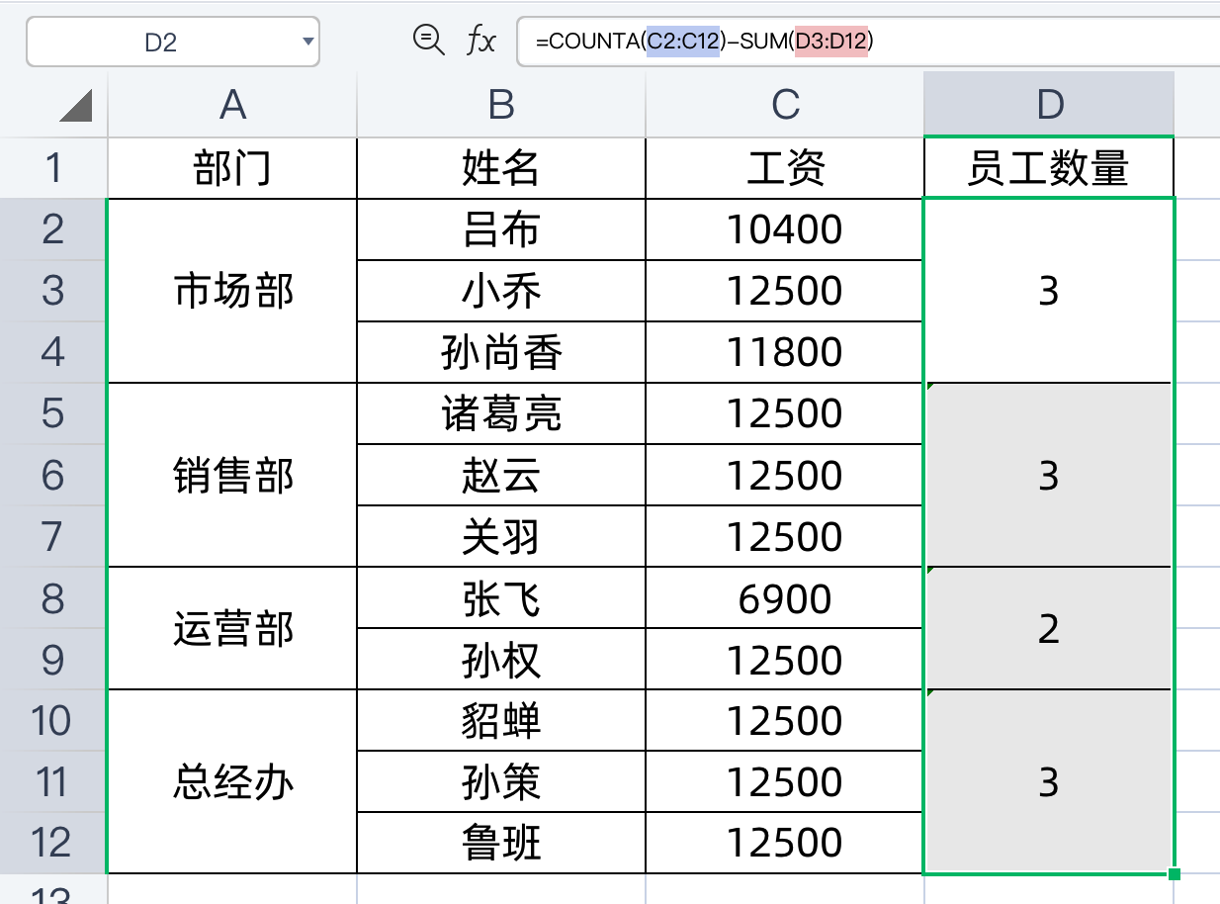Select row 11 header
The width and height of the screenshot is (1220, 904).
click(53, 781)
